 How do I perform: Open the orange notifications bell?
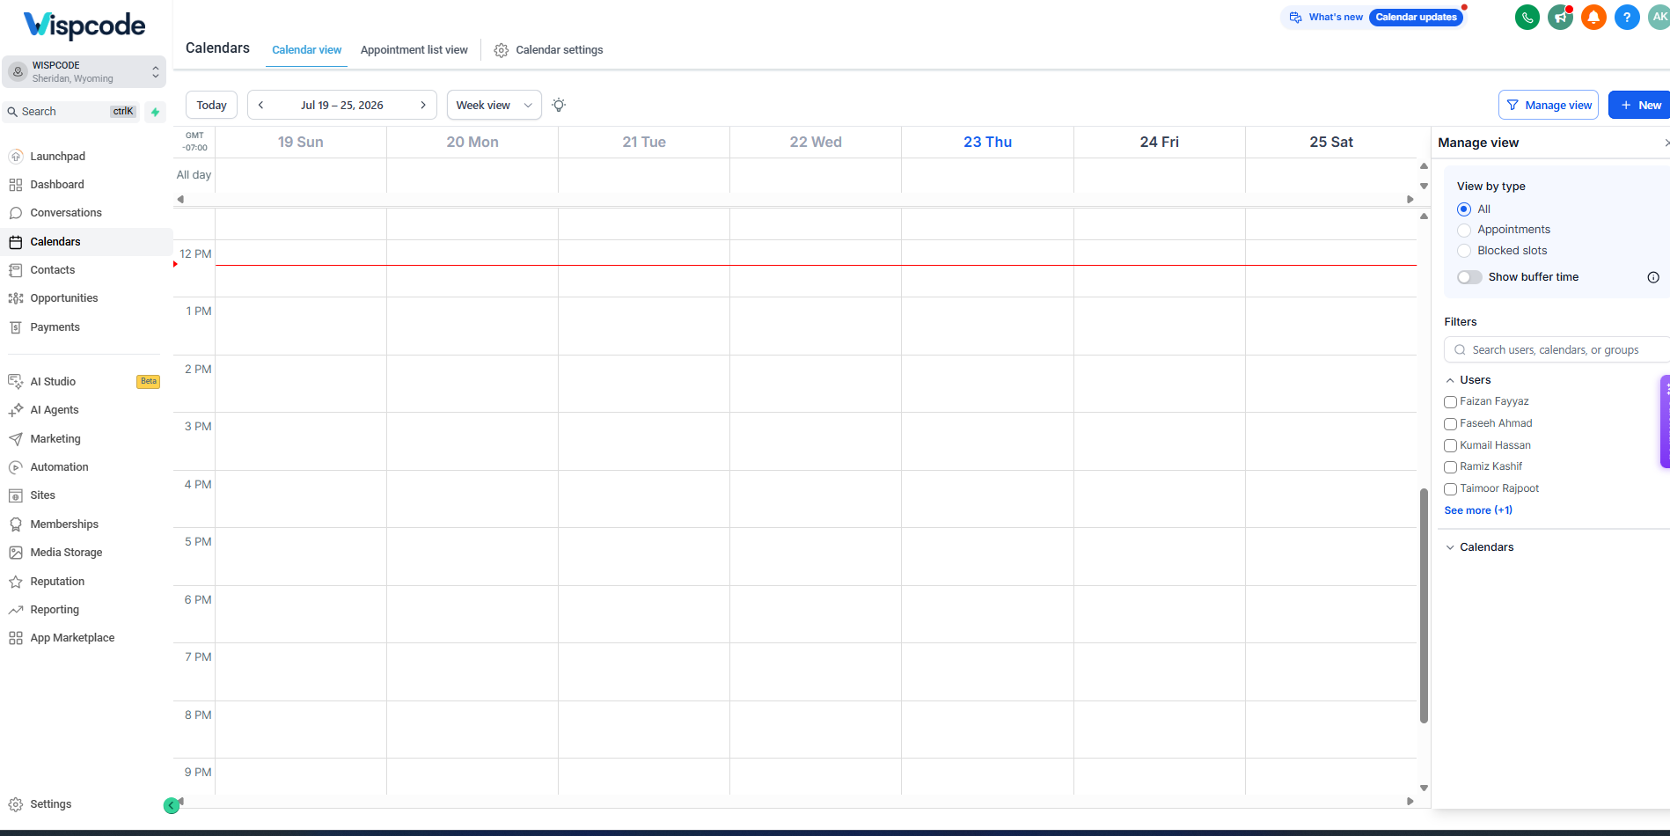point(1593,18)
